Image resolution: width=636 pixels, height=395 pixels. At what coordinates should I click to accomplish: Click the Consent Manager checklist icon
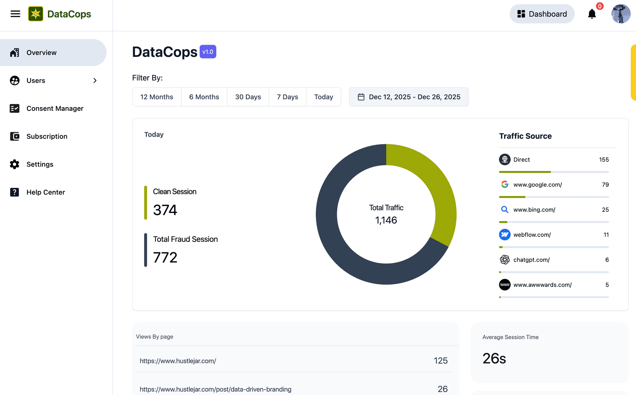(x=15, y=109)
